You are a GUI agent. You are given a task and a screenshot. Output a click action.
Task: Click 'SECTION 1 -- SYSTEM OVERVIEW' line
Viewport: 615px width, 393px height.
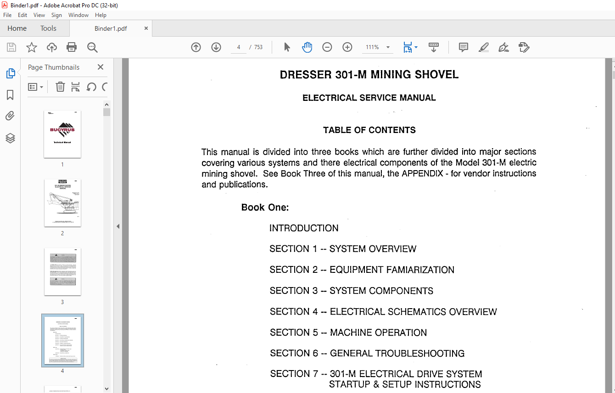(x=343, y=249)
